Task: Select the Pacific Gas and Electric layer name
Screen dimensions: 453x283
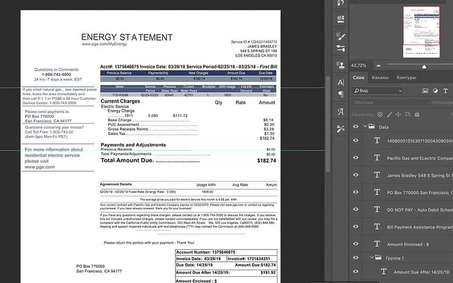Action: click(420, 158)
